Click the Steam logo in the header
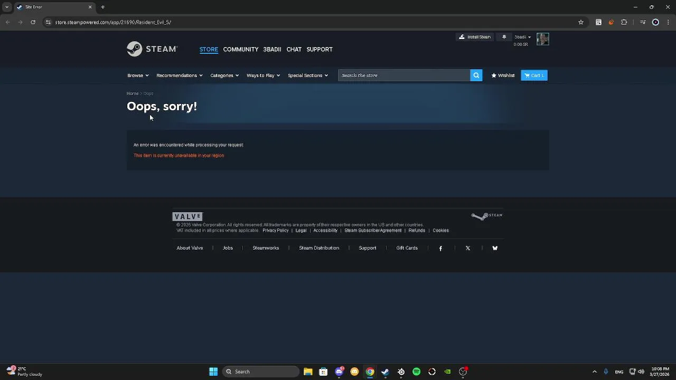676x380 pixels. pos(152,49)
